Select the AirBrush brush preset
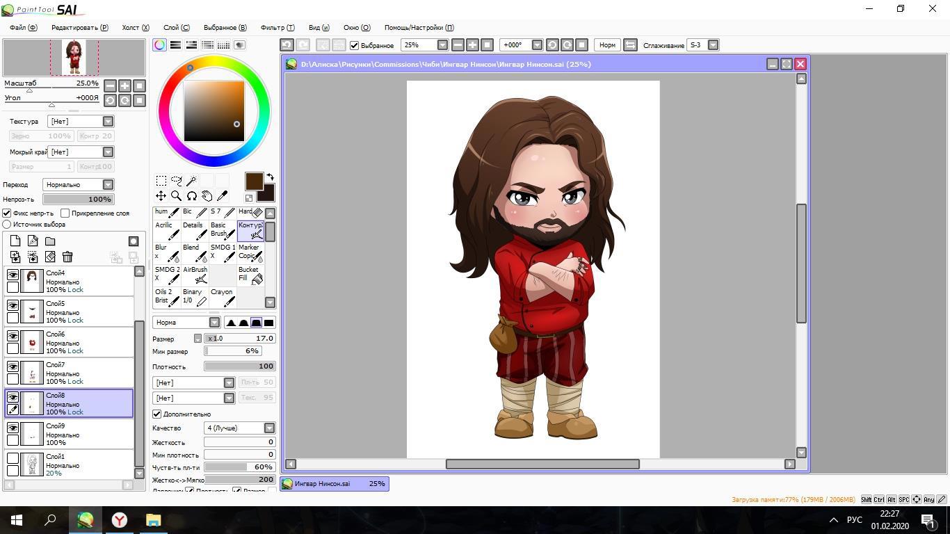The image size is (950, 534). (x=195, y=274)
